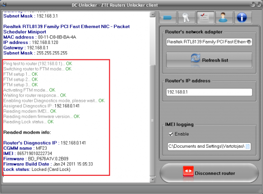Screen dimensions: 263x194
Task: Click the IMEI value 865719010222734
Action: (34, 153)
